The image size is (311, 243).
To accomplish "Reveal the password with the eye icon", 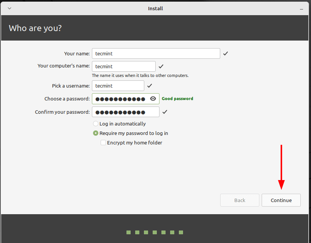I will [x=153, y=99].
